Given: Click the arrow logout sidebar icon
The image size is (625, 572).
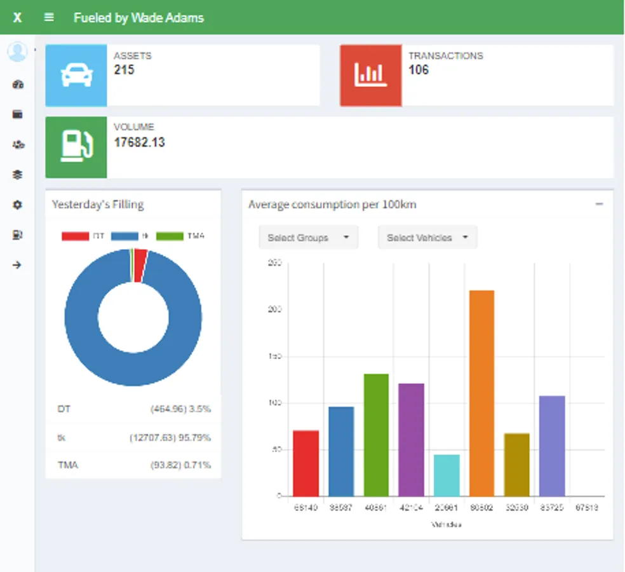Looking at the screenshot, I should 17,265.
